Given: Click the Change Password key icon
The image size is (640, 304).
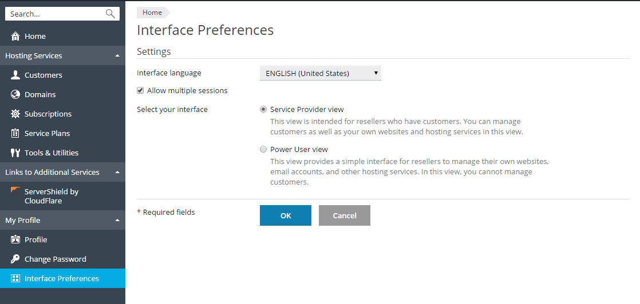Looking at the screenshot, I should pyautogui.click(x=15, y=259).
